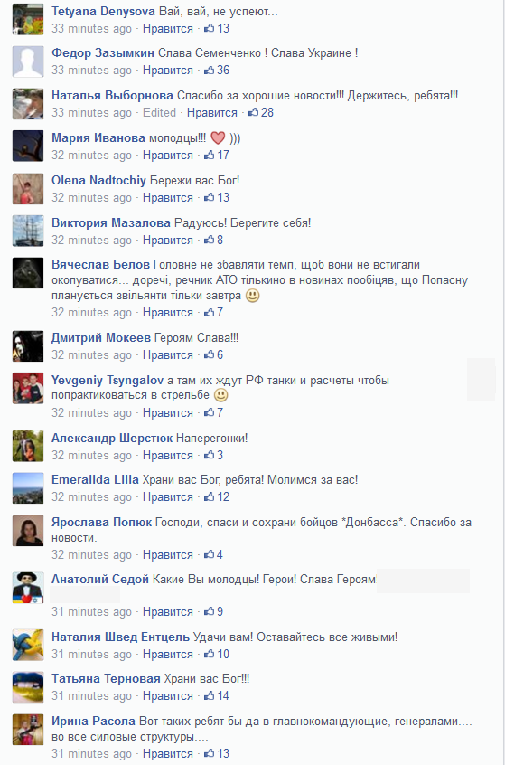Open like count on Emeralida Lilia's comment
Image resolution: width=505 pixels, height=765 pixels.
click(217, 497)
